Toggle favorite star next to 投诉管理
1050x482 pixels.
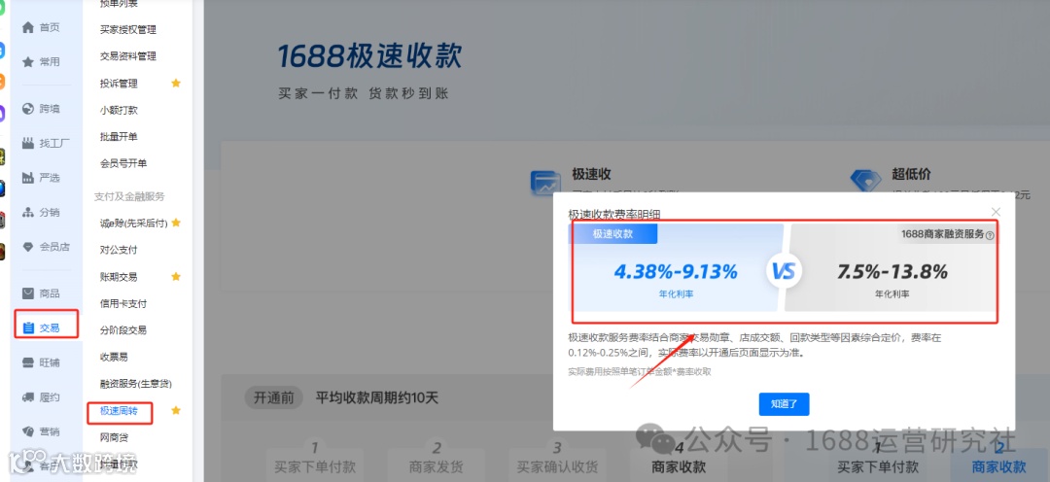pos(176,83)
